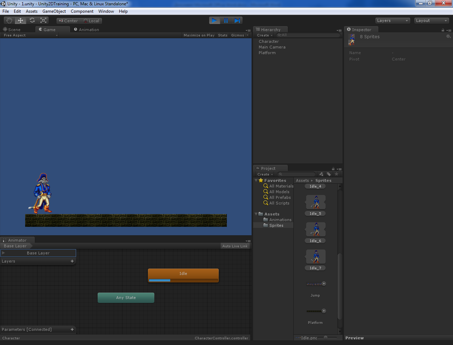Collapse the Favorites tree

click(x=256, y=180)
